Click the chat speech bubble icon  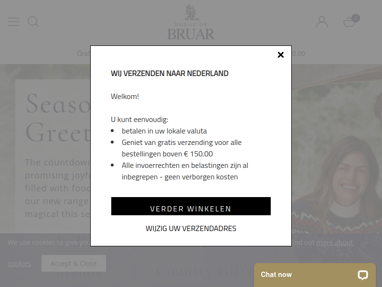(363, 275)
